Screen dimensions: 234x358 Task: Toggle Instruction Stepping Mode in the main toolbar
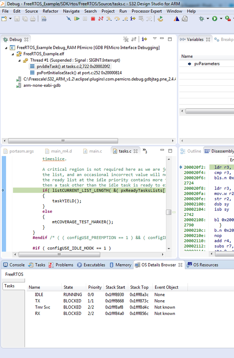click(x=133, y=19)
